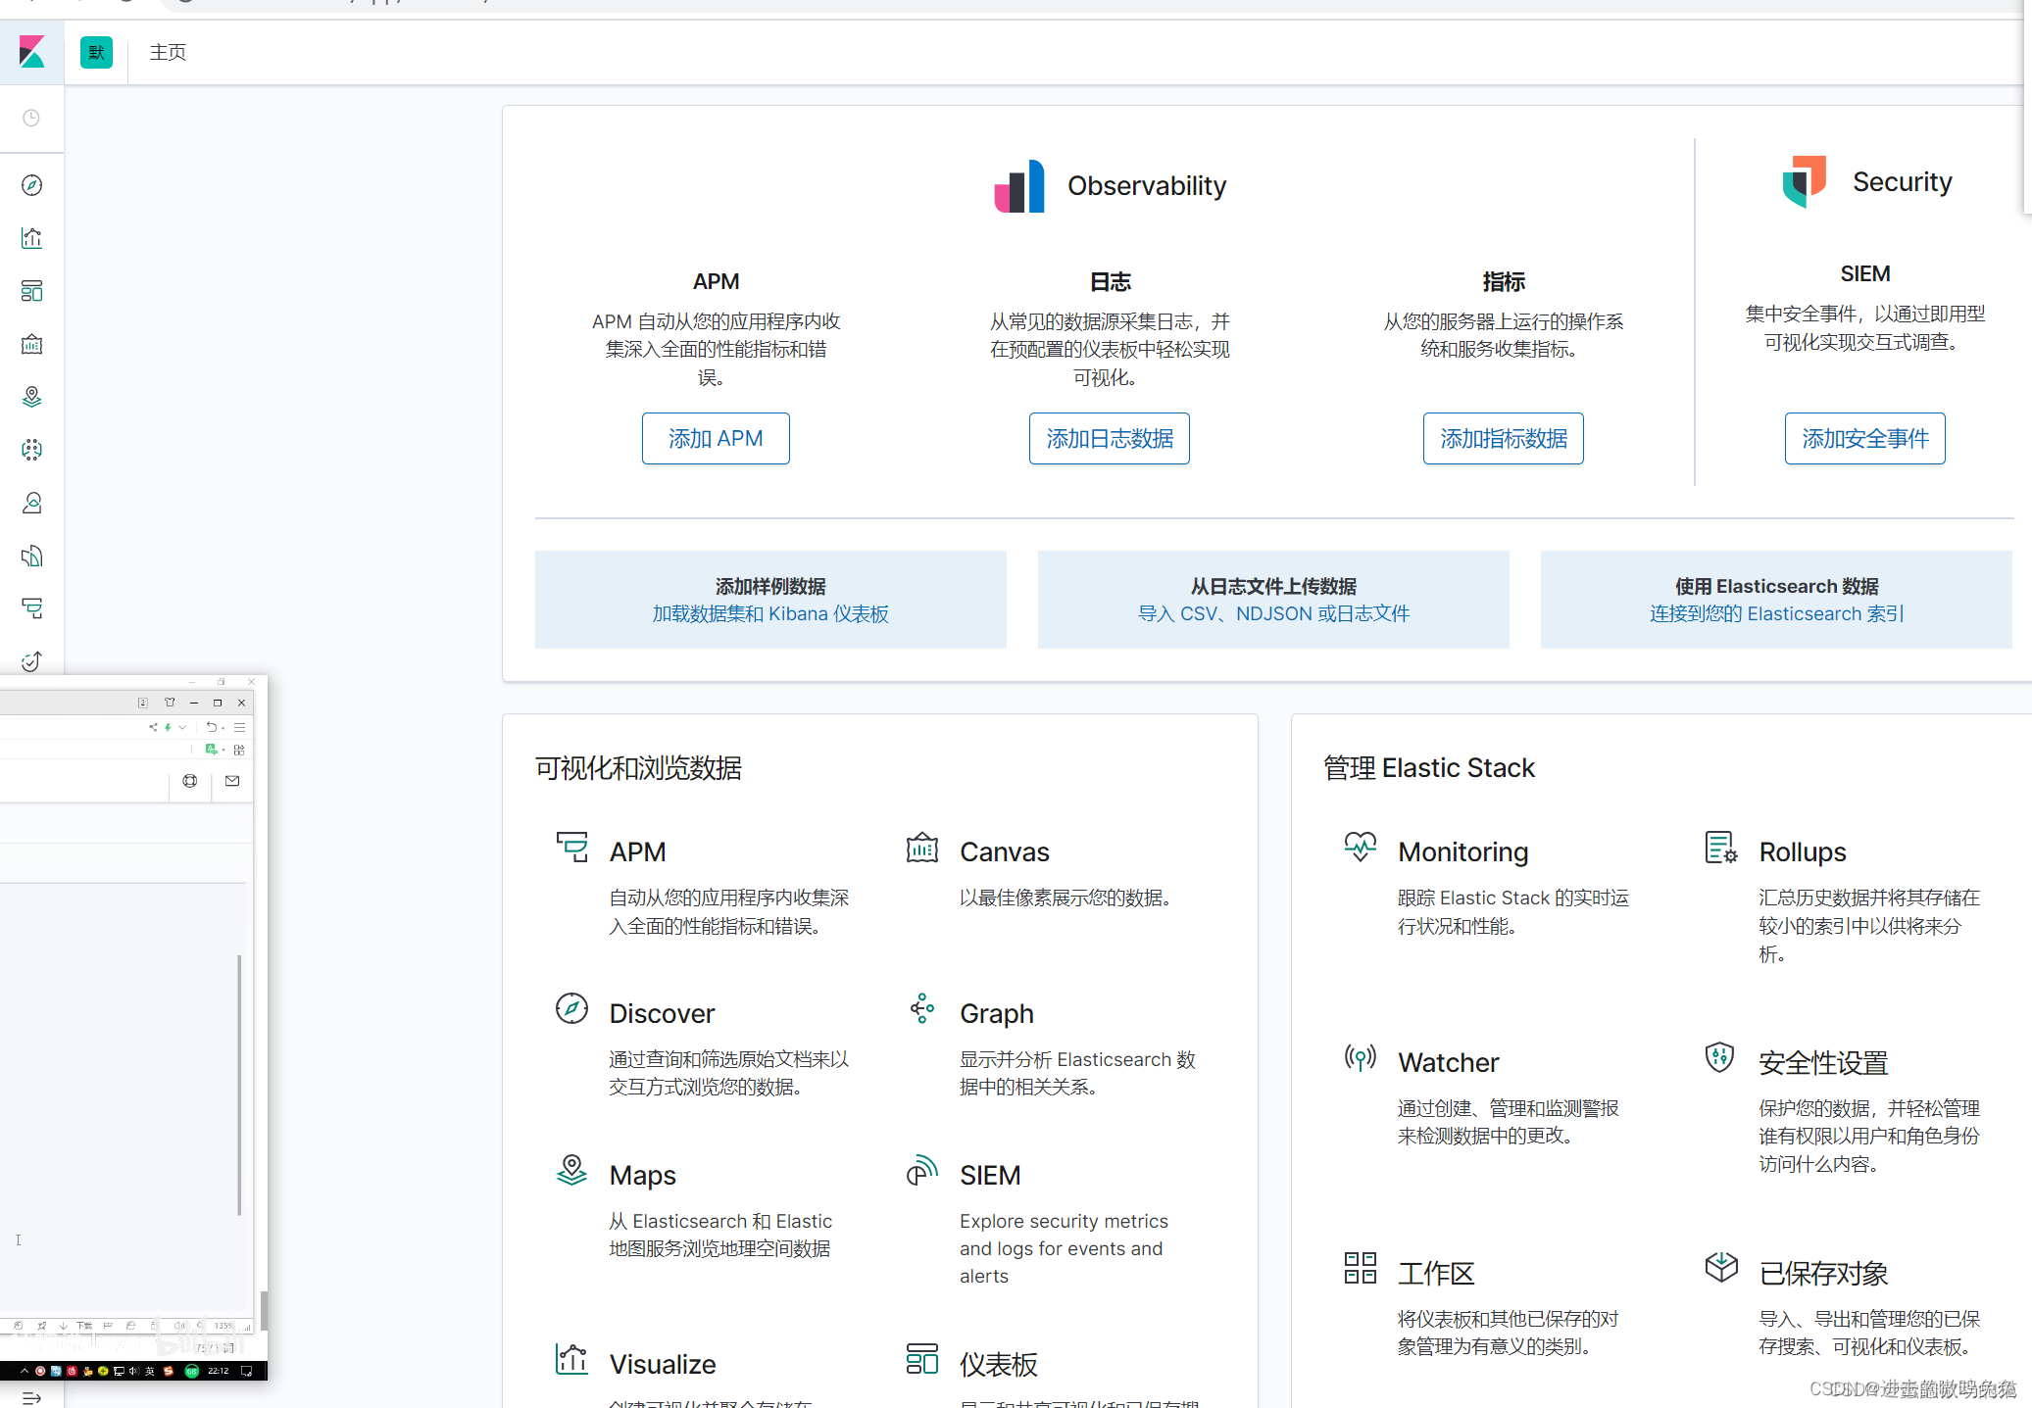Open Logs from the sidebar icon
2032x1408 pixels.
(31, 556)
